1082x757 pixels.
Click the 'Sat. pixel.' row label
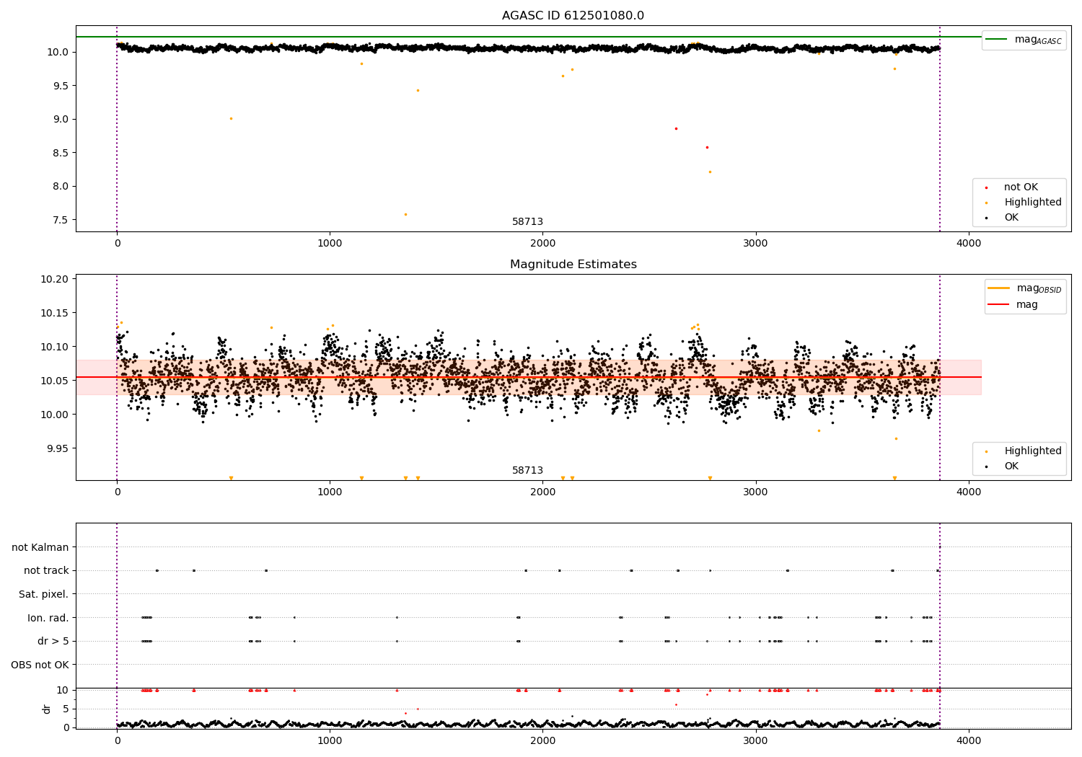coord(44,595)
